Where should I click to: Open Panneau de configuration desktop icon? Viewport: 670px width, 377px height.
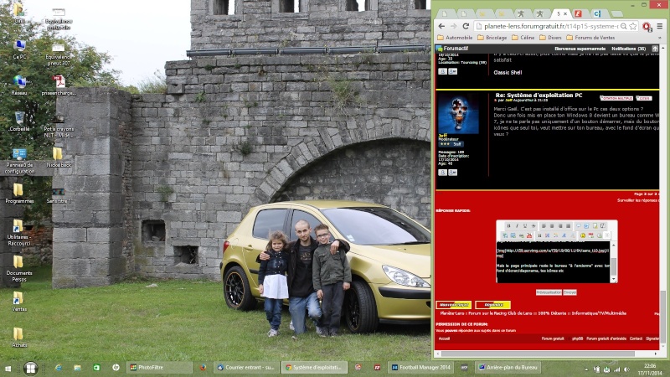click(19, 161)
